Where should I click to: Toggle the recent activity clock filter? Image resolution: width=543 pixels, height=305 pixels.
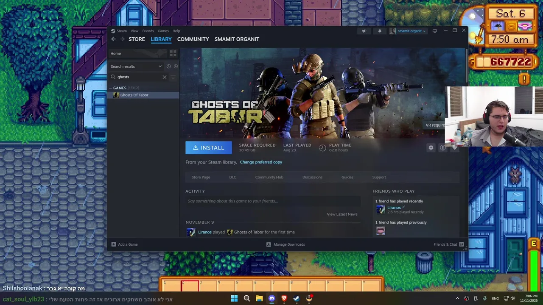(x=168, y=66)
